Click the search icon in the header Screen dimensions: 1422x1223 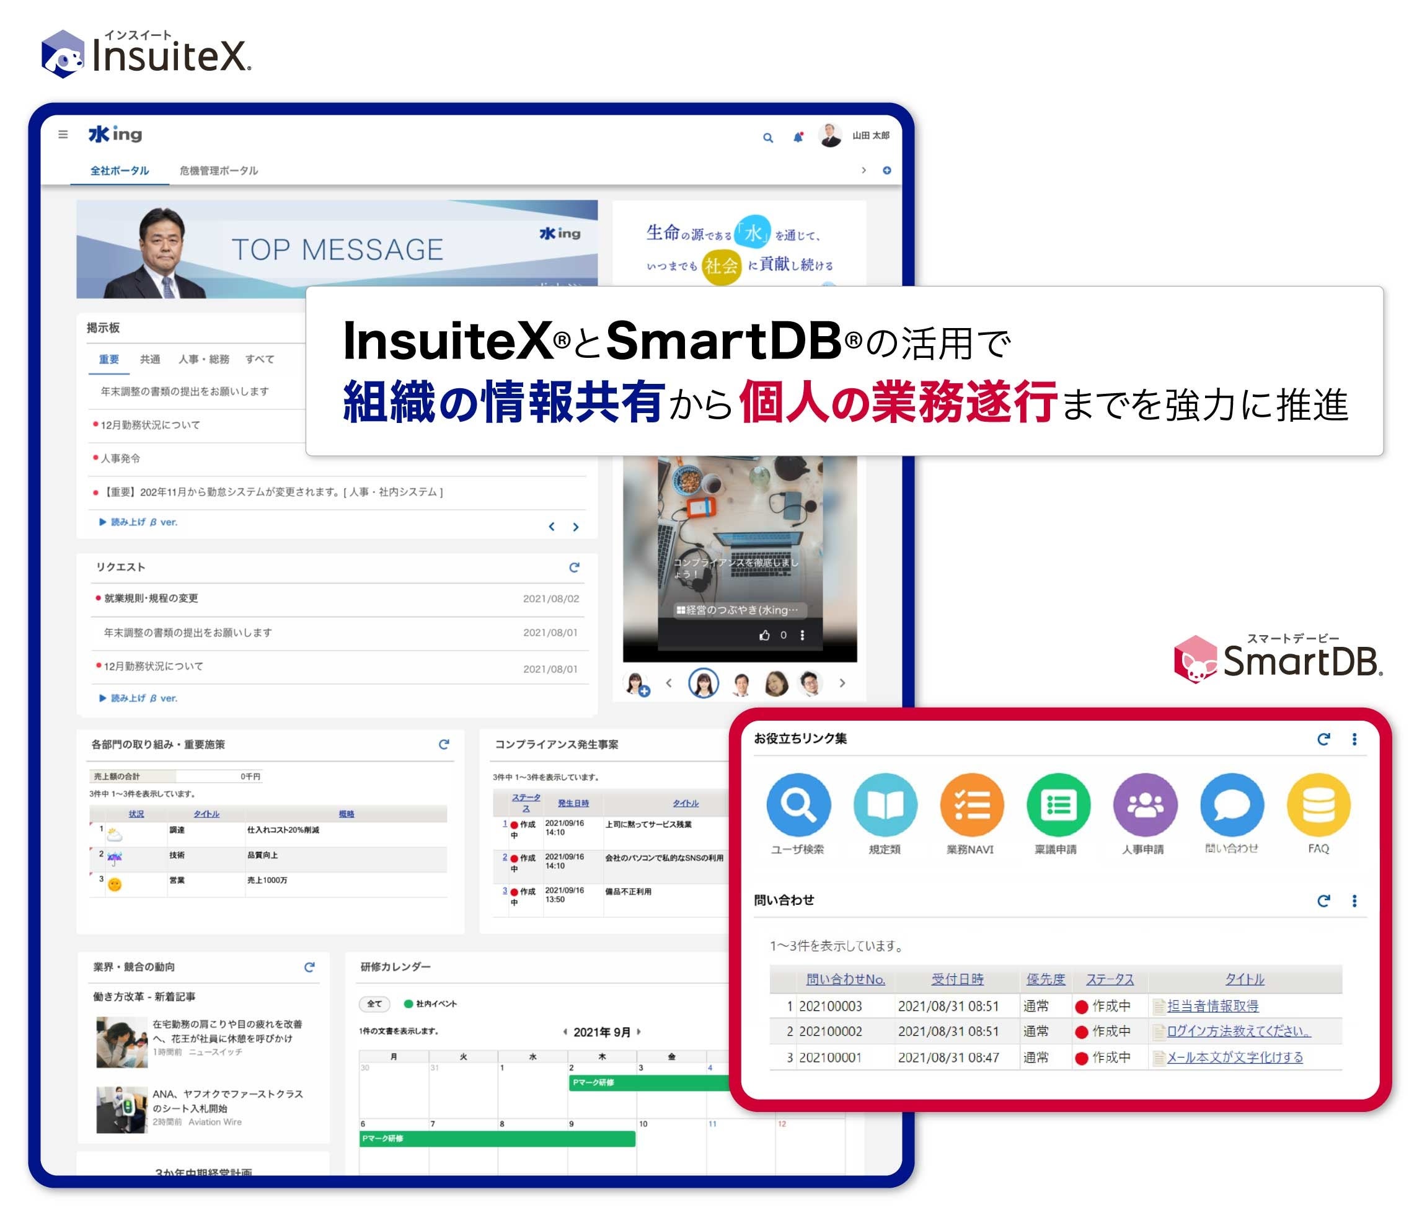click(x=767, y=137)
